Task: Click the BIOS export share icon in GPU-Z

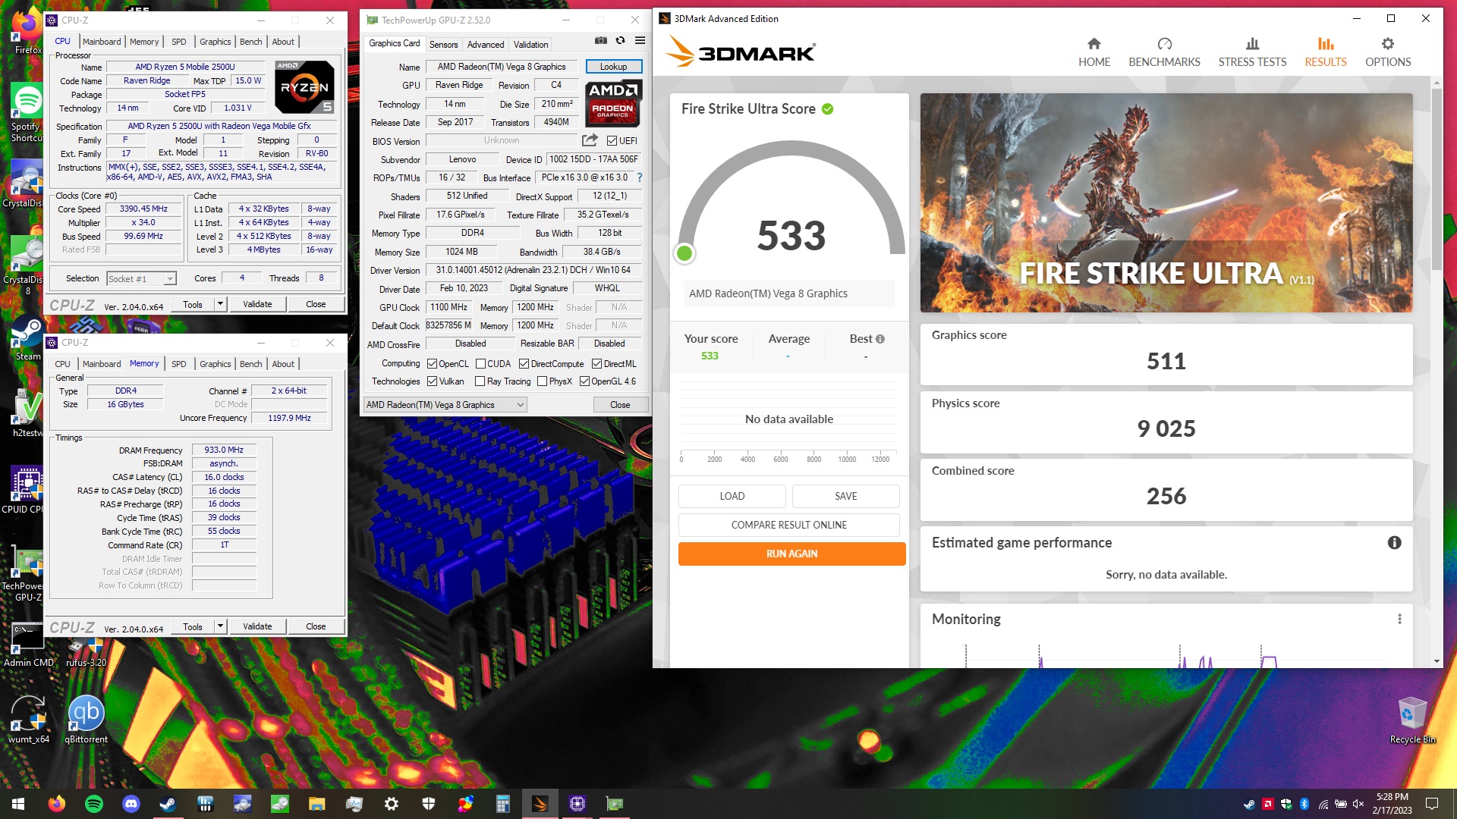Action: [590, 140]
